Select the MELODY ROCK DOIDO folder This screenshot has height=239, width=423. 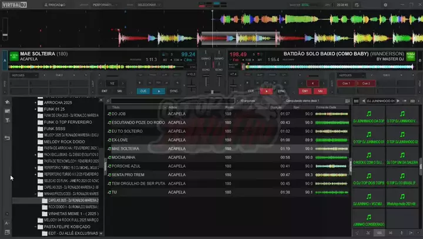(64, 142)
